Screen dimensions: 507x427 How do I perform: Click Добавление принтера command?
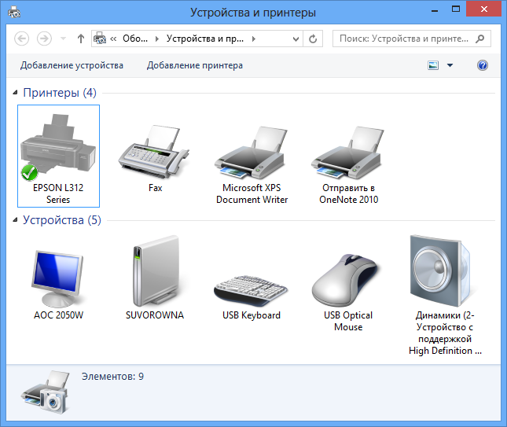tap(195, 65)
